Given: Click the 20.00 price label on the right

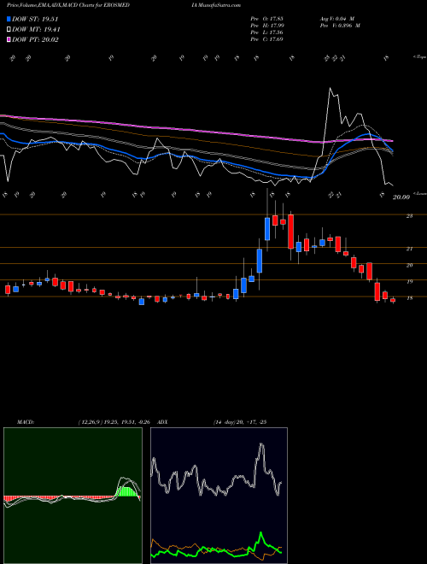Looking at the screenshot, I should tap(401, 197).
